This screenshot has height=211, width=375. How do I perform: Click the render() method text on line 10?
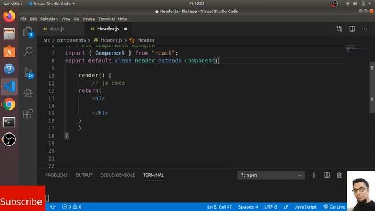coord(91,76)
